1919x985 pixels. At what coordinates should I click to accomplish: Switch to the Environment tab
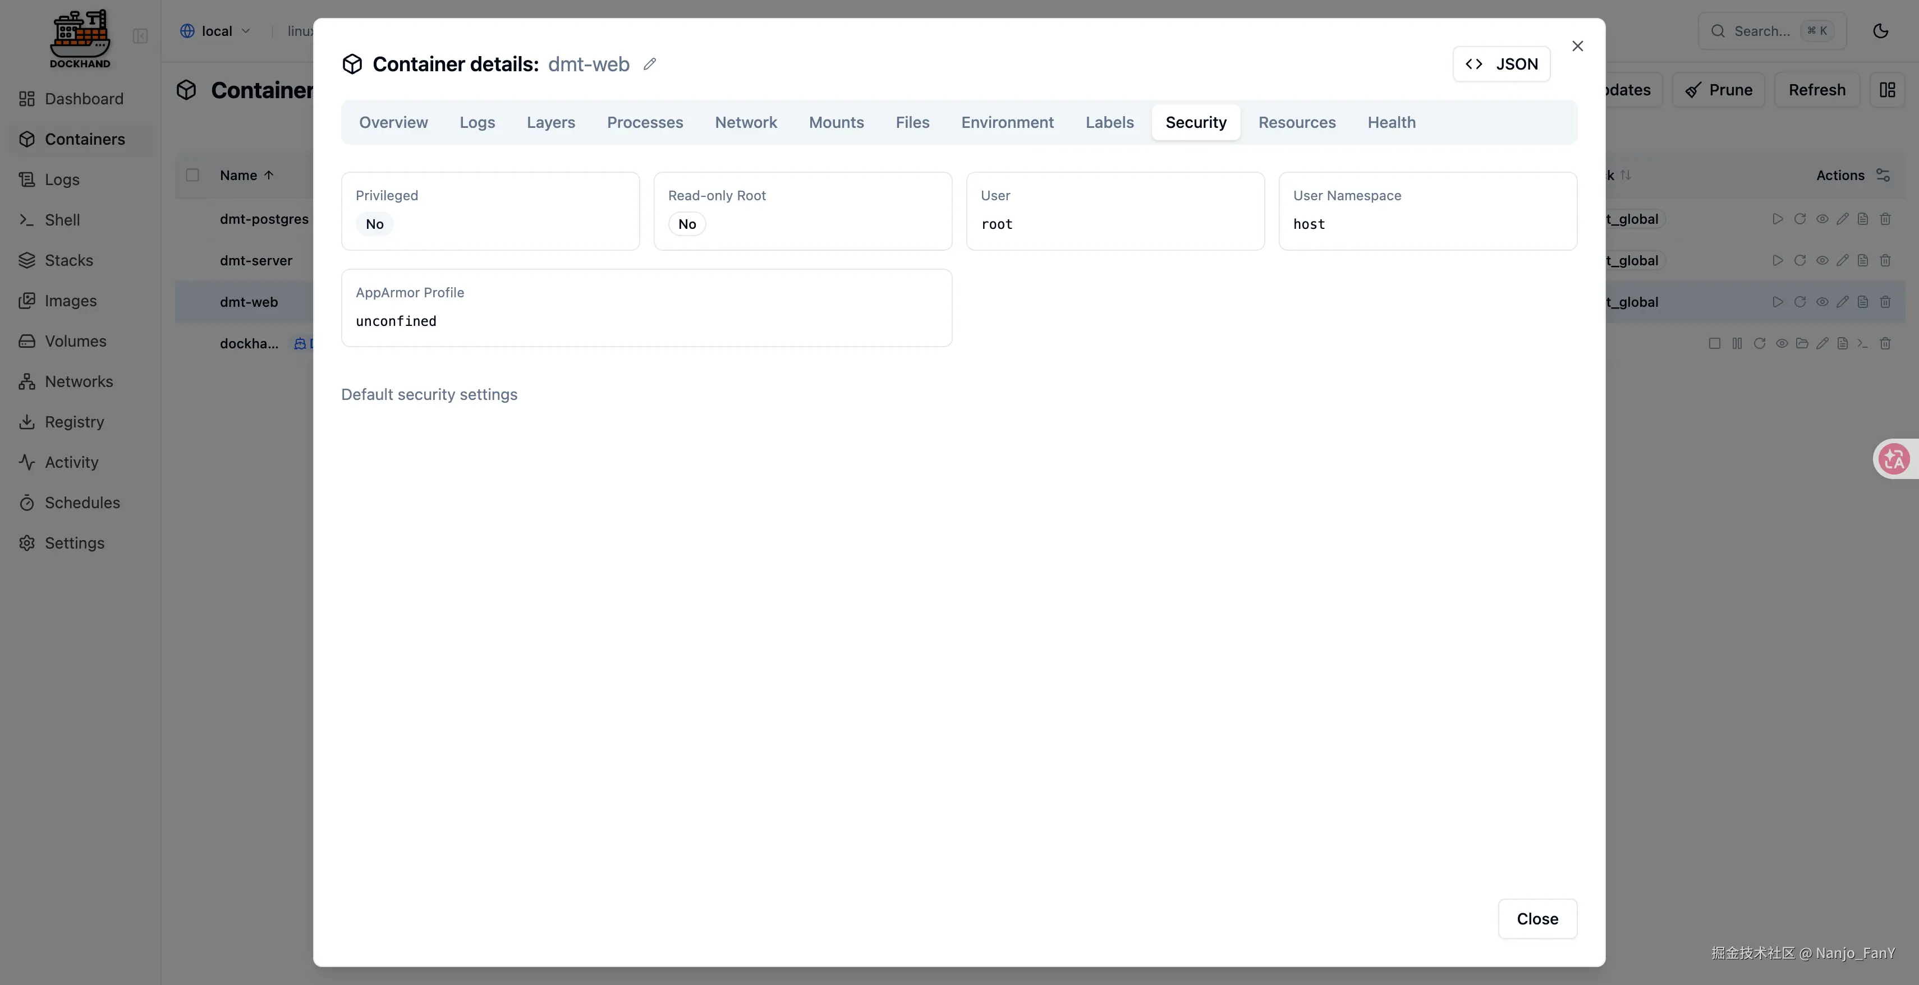[1007, 122]
